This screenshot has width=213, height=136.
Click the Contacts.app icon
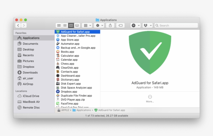(x=58, y=72)
